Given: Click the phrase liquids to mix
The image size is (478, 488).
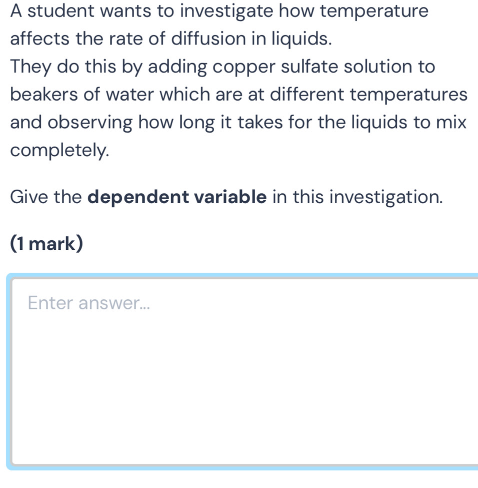Looking at the screenshot, I should 410,122.
